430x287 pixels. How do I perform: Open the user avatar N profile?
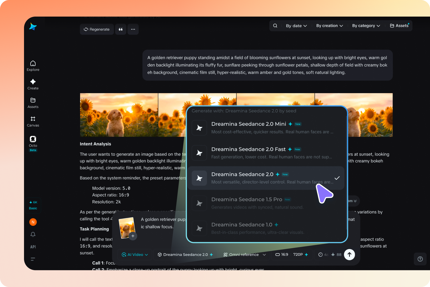point(33,222)
